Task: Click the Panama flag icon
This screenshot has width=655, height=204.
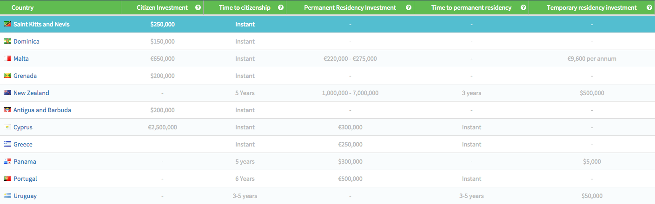Action: point(7,161)
